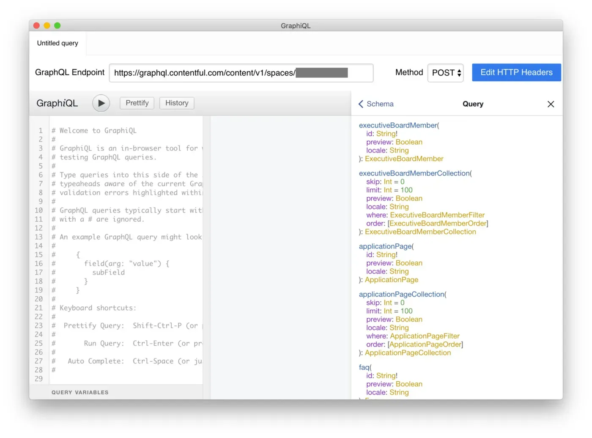Close the documentation explorer with the X
592x438 pixels.
[x=551, y=104]
